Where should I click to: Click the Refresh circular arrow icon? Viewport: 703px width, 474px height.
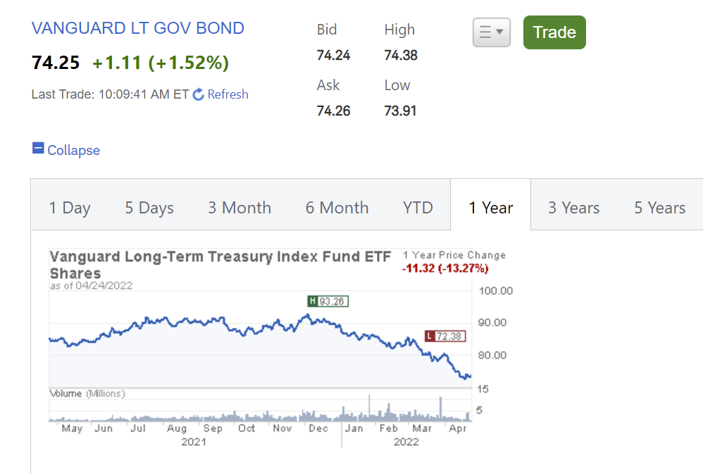[x=198, y=94]
